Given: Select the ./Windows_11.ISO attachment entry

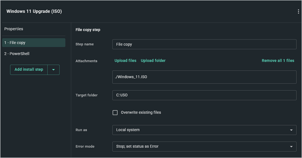Looking at the screenshot, I should click(x=204, y=77).
